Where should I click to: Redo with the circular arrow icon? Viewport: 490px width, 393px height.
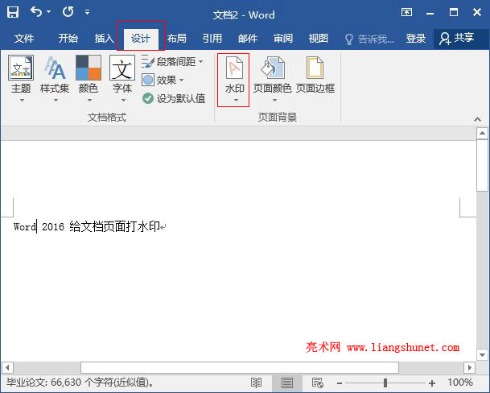(x=68, y=12)
